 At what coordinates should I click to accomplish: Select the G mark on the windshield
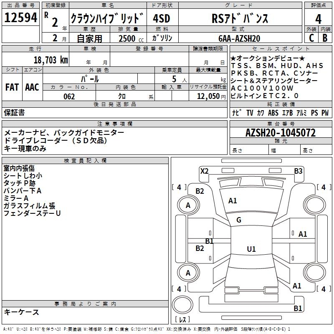239,220
